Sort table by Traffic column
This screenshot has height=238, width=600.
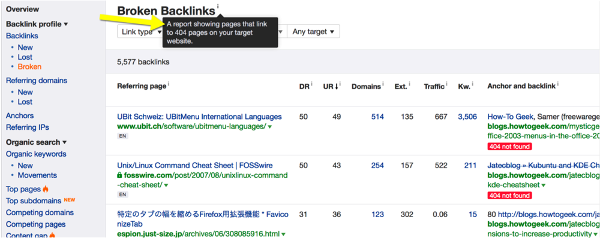434,86
